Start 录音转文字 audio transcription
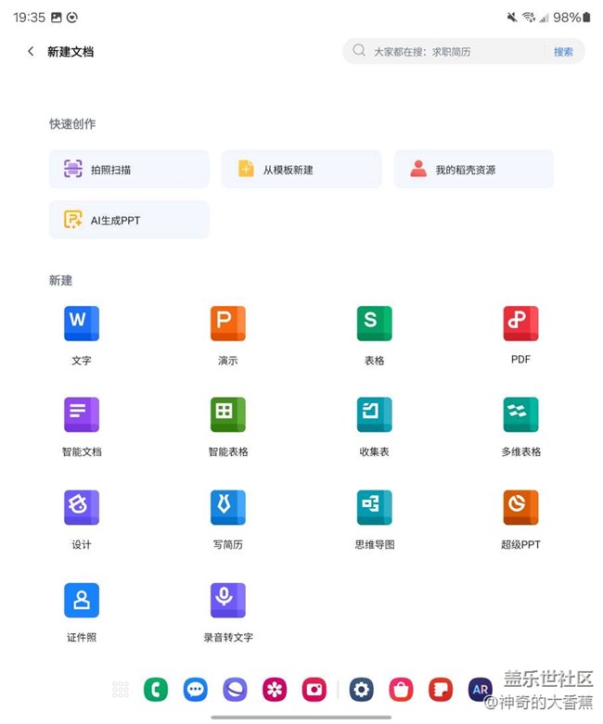Viewport: 603px width, 724px height. [x=227, y=601]
